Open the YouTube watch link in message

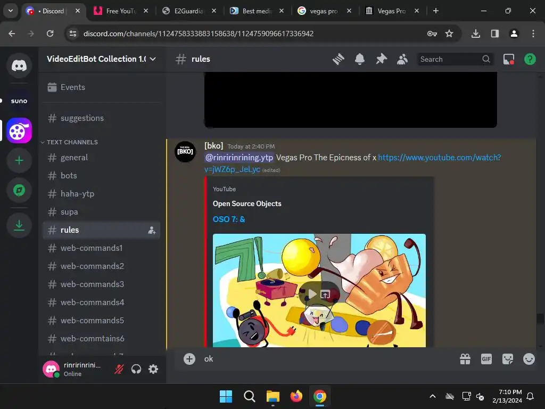click(439, 158)
